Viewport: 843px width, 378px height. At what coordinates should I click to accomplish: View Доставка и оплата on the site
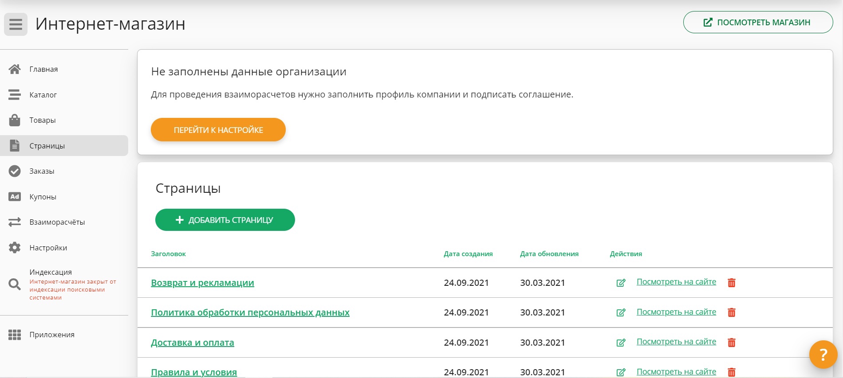pyautogui.click(x=676, y=342)
